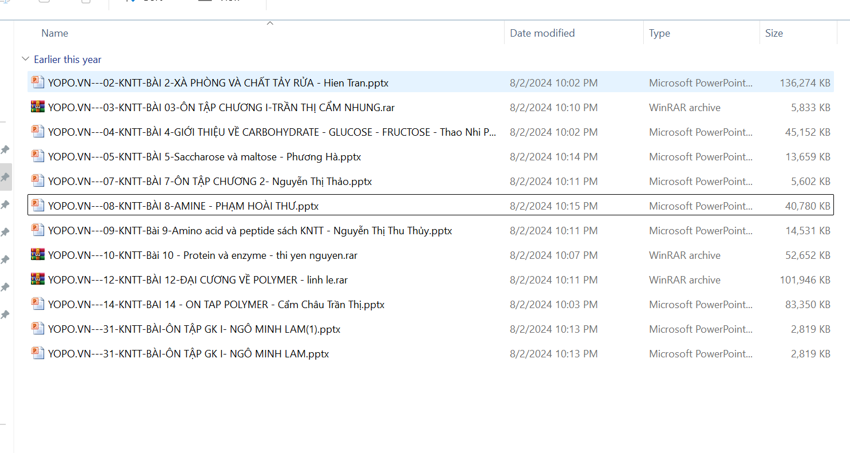
Task: Click PowerPoint icon of NGÔ MINH LAM(1).pptx
Action: (38, 329)
